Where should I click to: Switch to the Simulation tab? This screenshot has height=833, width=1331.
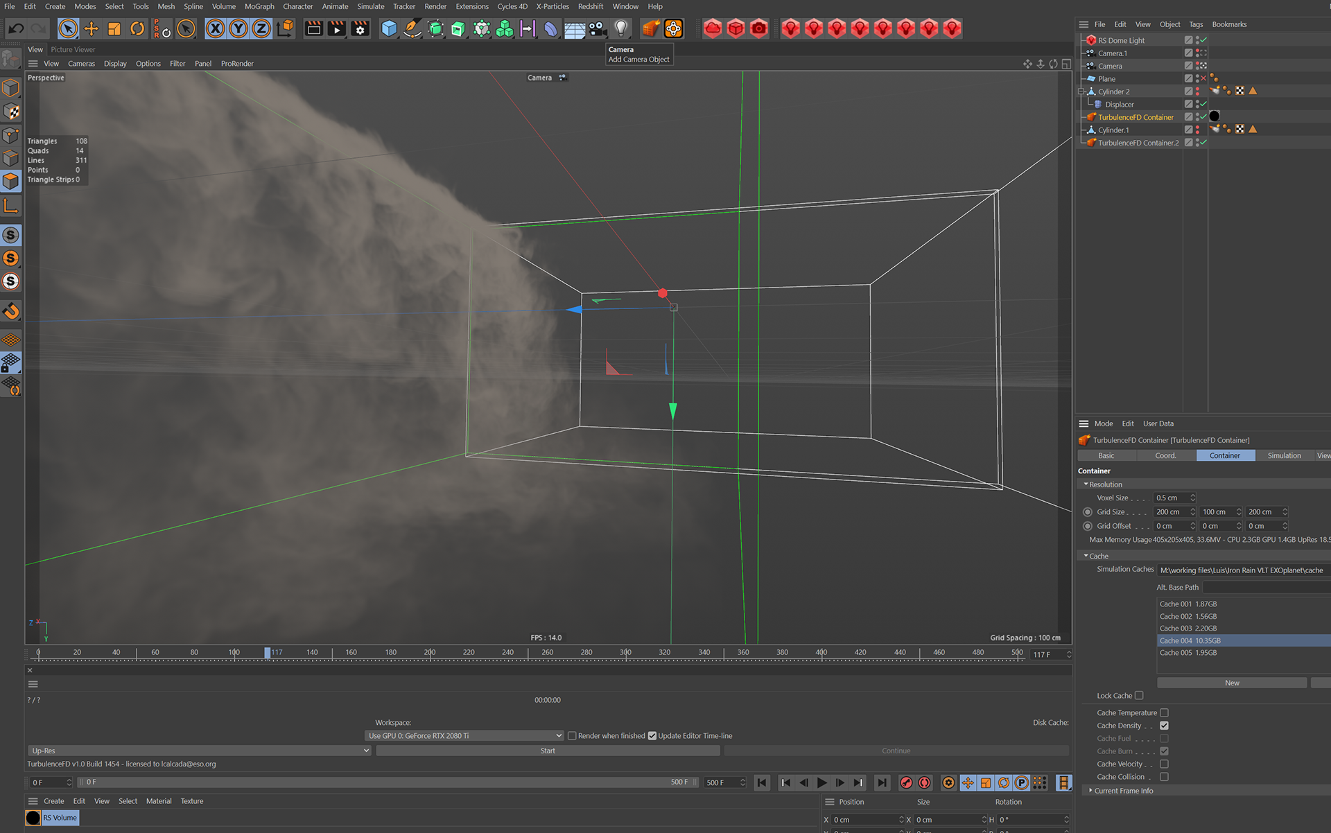pyautogui.click(x=1284, y=455)
